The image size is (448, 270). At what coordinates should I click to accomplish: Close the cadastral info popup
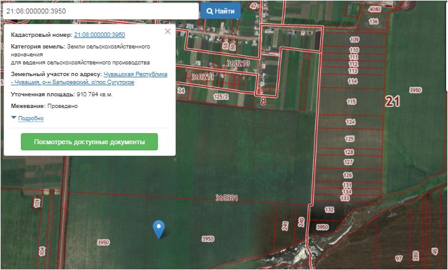[x=168, y=31]
